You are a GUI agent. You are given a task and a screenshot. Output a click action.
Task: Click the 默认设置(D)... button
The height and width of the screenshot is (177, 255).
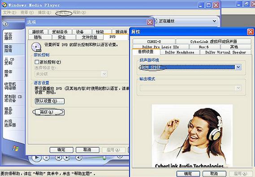click(50, 101)
